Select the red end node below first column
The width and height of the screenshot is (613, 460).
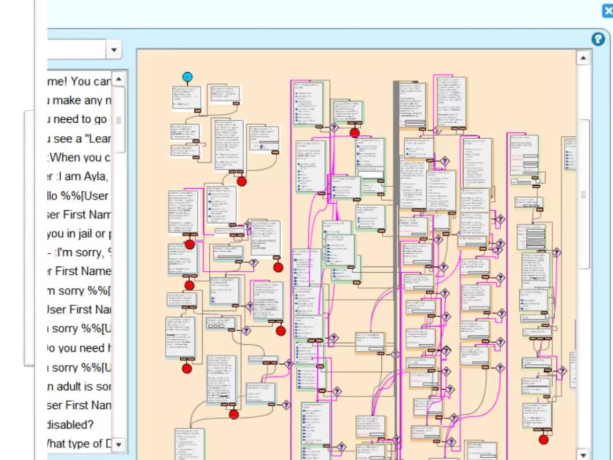coord(187,368)
